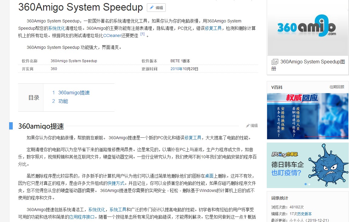Click the BETE 1版本 value
This screenshot has width=349, height=222.
180,61
